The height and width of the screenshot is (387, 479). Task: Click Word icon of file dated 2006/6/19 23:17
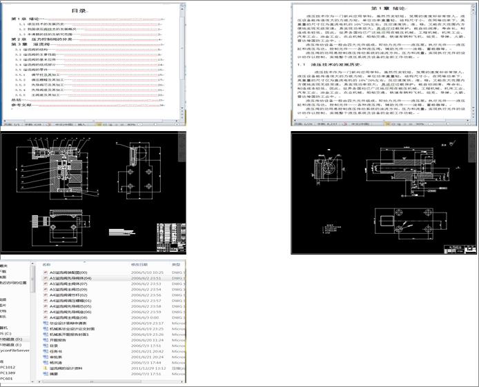[46, 324]
